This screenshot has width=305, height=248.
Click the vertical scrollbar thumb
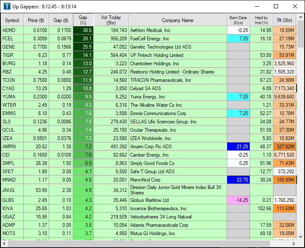point(300,34)
